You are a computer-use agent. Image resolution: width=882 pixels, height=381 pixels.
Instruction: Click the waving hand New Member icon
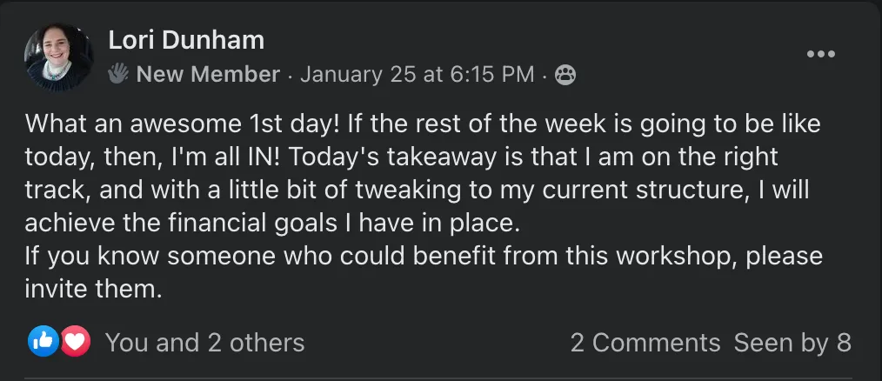(118, 75)
